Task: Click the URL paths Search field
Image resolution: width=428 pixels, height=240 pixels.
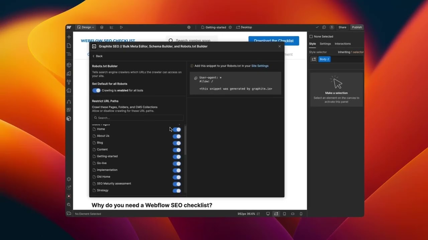Action: [138, 118]
